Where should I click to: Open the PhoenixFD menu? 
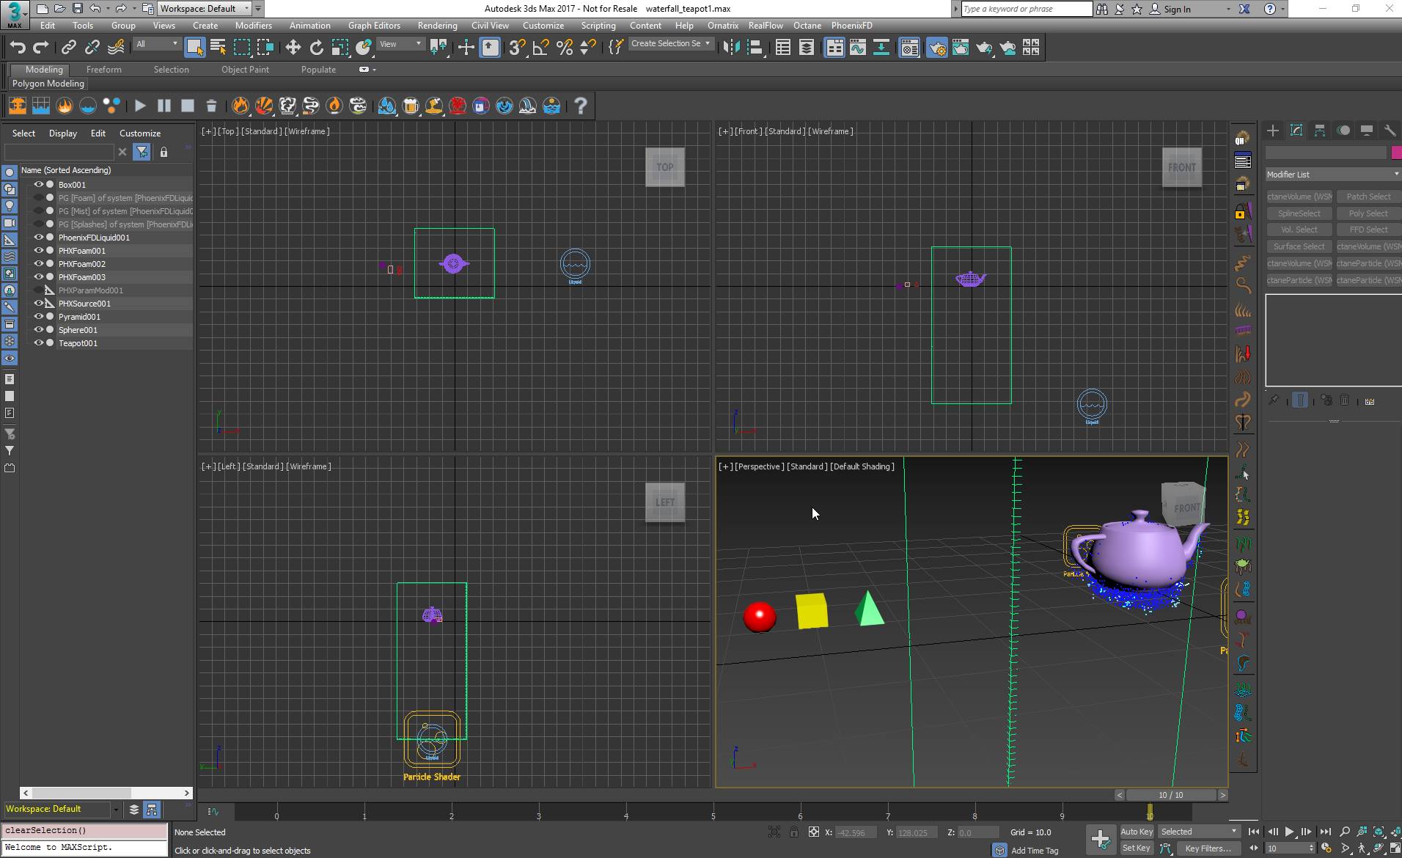click(x=851, y=26)
